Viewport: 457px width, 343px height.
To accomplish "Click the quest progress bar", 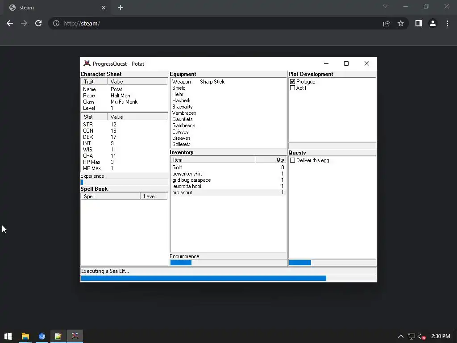I will (x=332, y=263).
